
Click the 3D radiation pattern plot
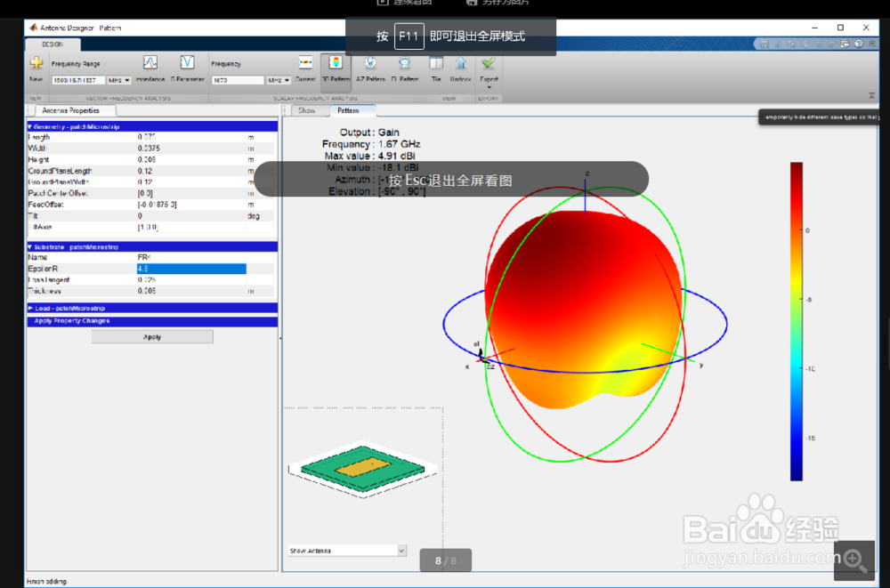pos(585,310)
